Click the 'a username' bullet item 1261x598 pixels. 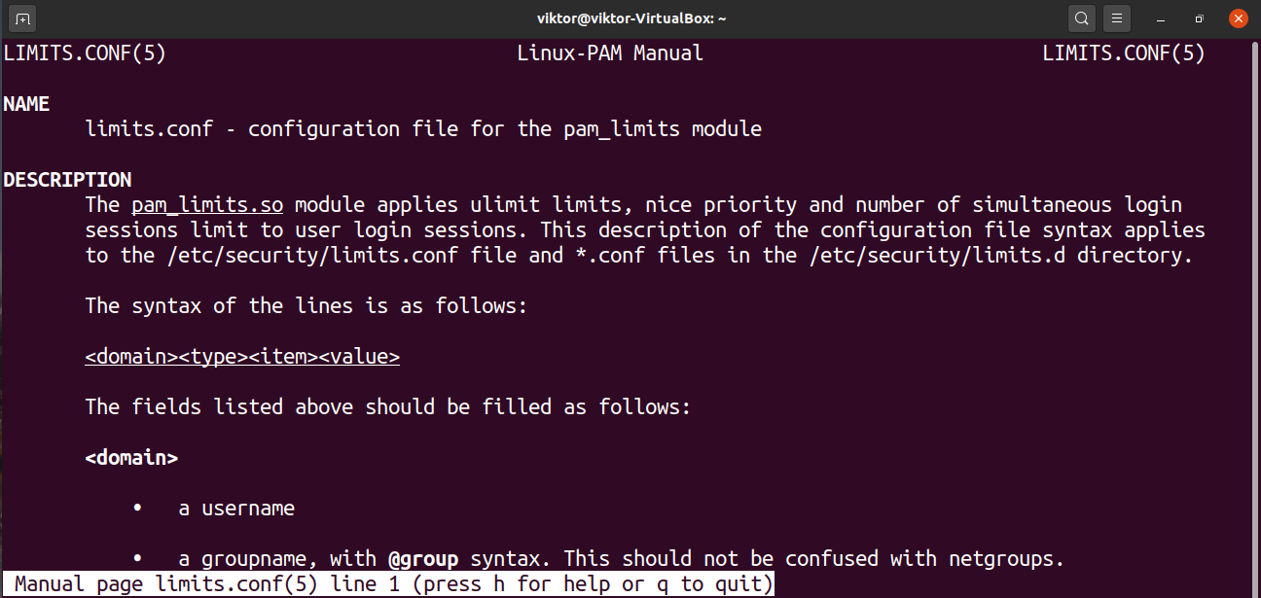[236, 509]
